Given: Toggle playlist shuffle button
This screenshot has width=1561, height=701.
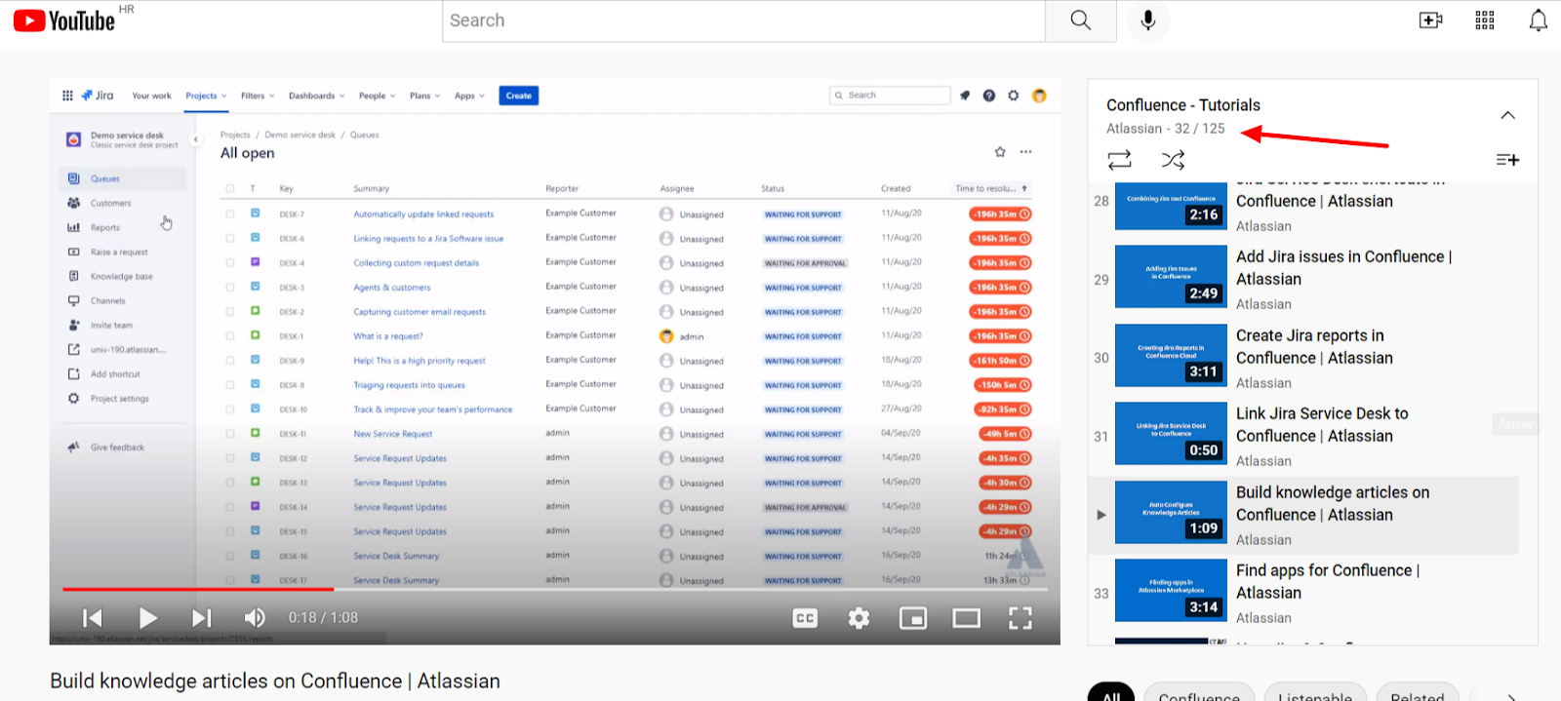Looking at the screenshot, I should (1173, 159).
